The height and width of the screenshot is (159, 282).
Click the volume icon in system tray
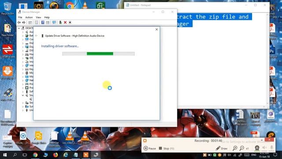(229, 155)
